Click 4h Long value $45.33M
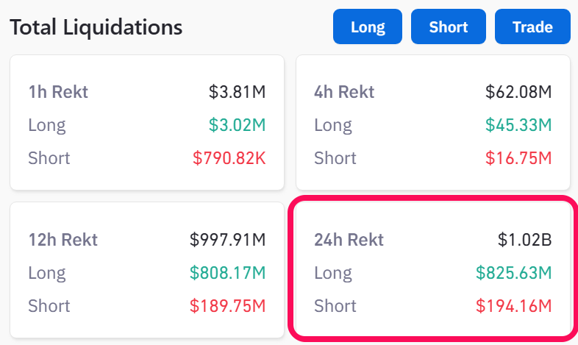 pos(518,125)
